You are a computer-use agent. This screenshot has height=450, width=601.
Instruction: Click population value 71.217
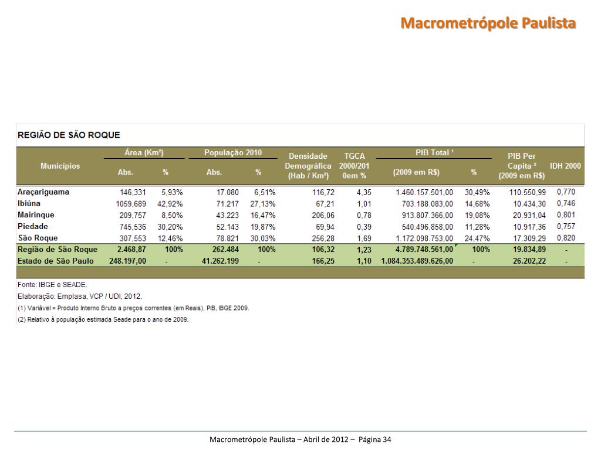[227, 204]
